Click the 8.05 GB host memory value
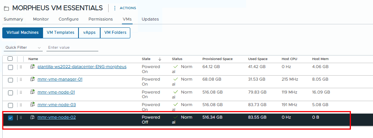Viewport: 373px width, 138px height. point(320,79)
